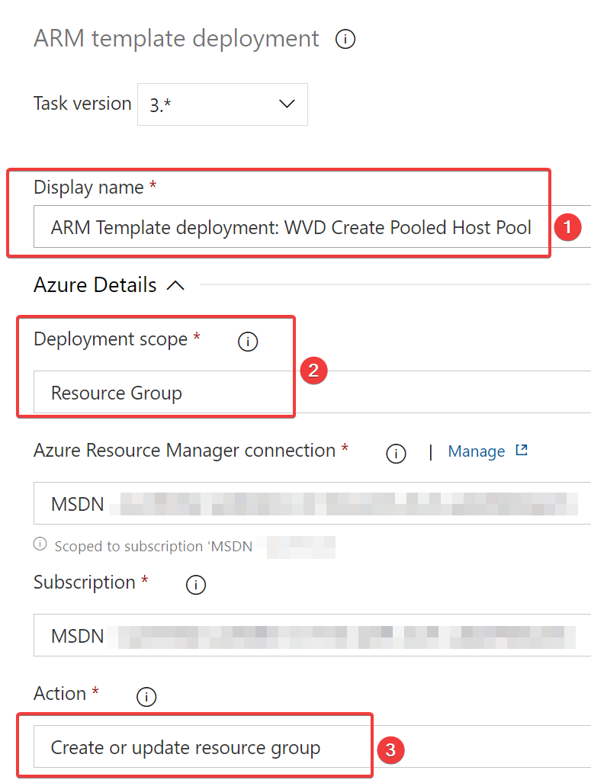This screenshot has height=780, width=591.
Task: Open Action dropdown showing Create or update
Action: pyautogui.click(x=198, y=747)
